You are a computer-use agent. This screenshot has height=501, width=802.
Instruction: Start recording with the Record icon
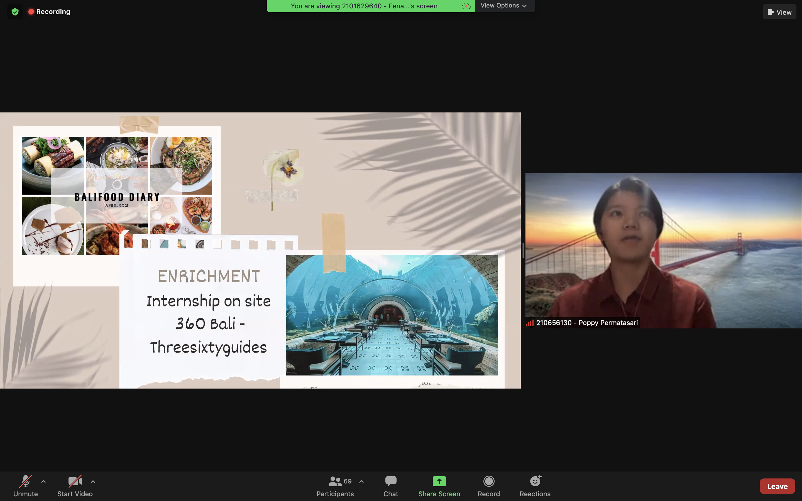pos(488,481)
